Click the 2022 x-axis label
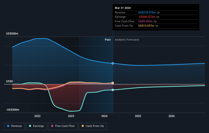Image resolution: width=209 pixels, height=133 pixels. click(x=37, y=116)
